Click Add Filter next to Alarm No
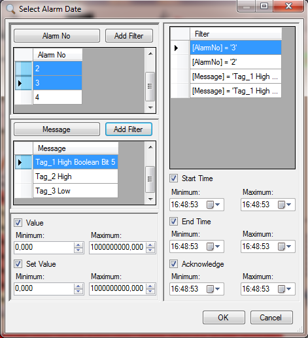Viewport: 308px width, 338px height. tap(129, 36)
